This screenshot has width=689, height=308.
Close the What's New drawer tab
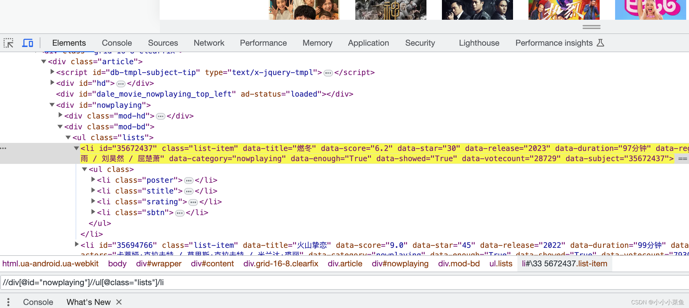click(x=119, y=302)
